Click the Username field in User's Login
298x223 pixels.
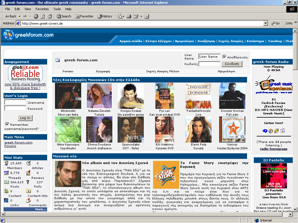15,102
